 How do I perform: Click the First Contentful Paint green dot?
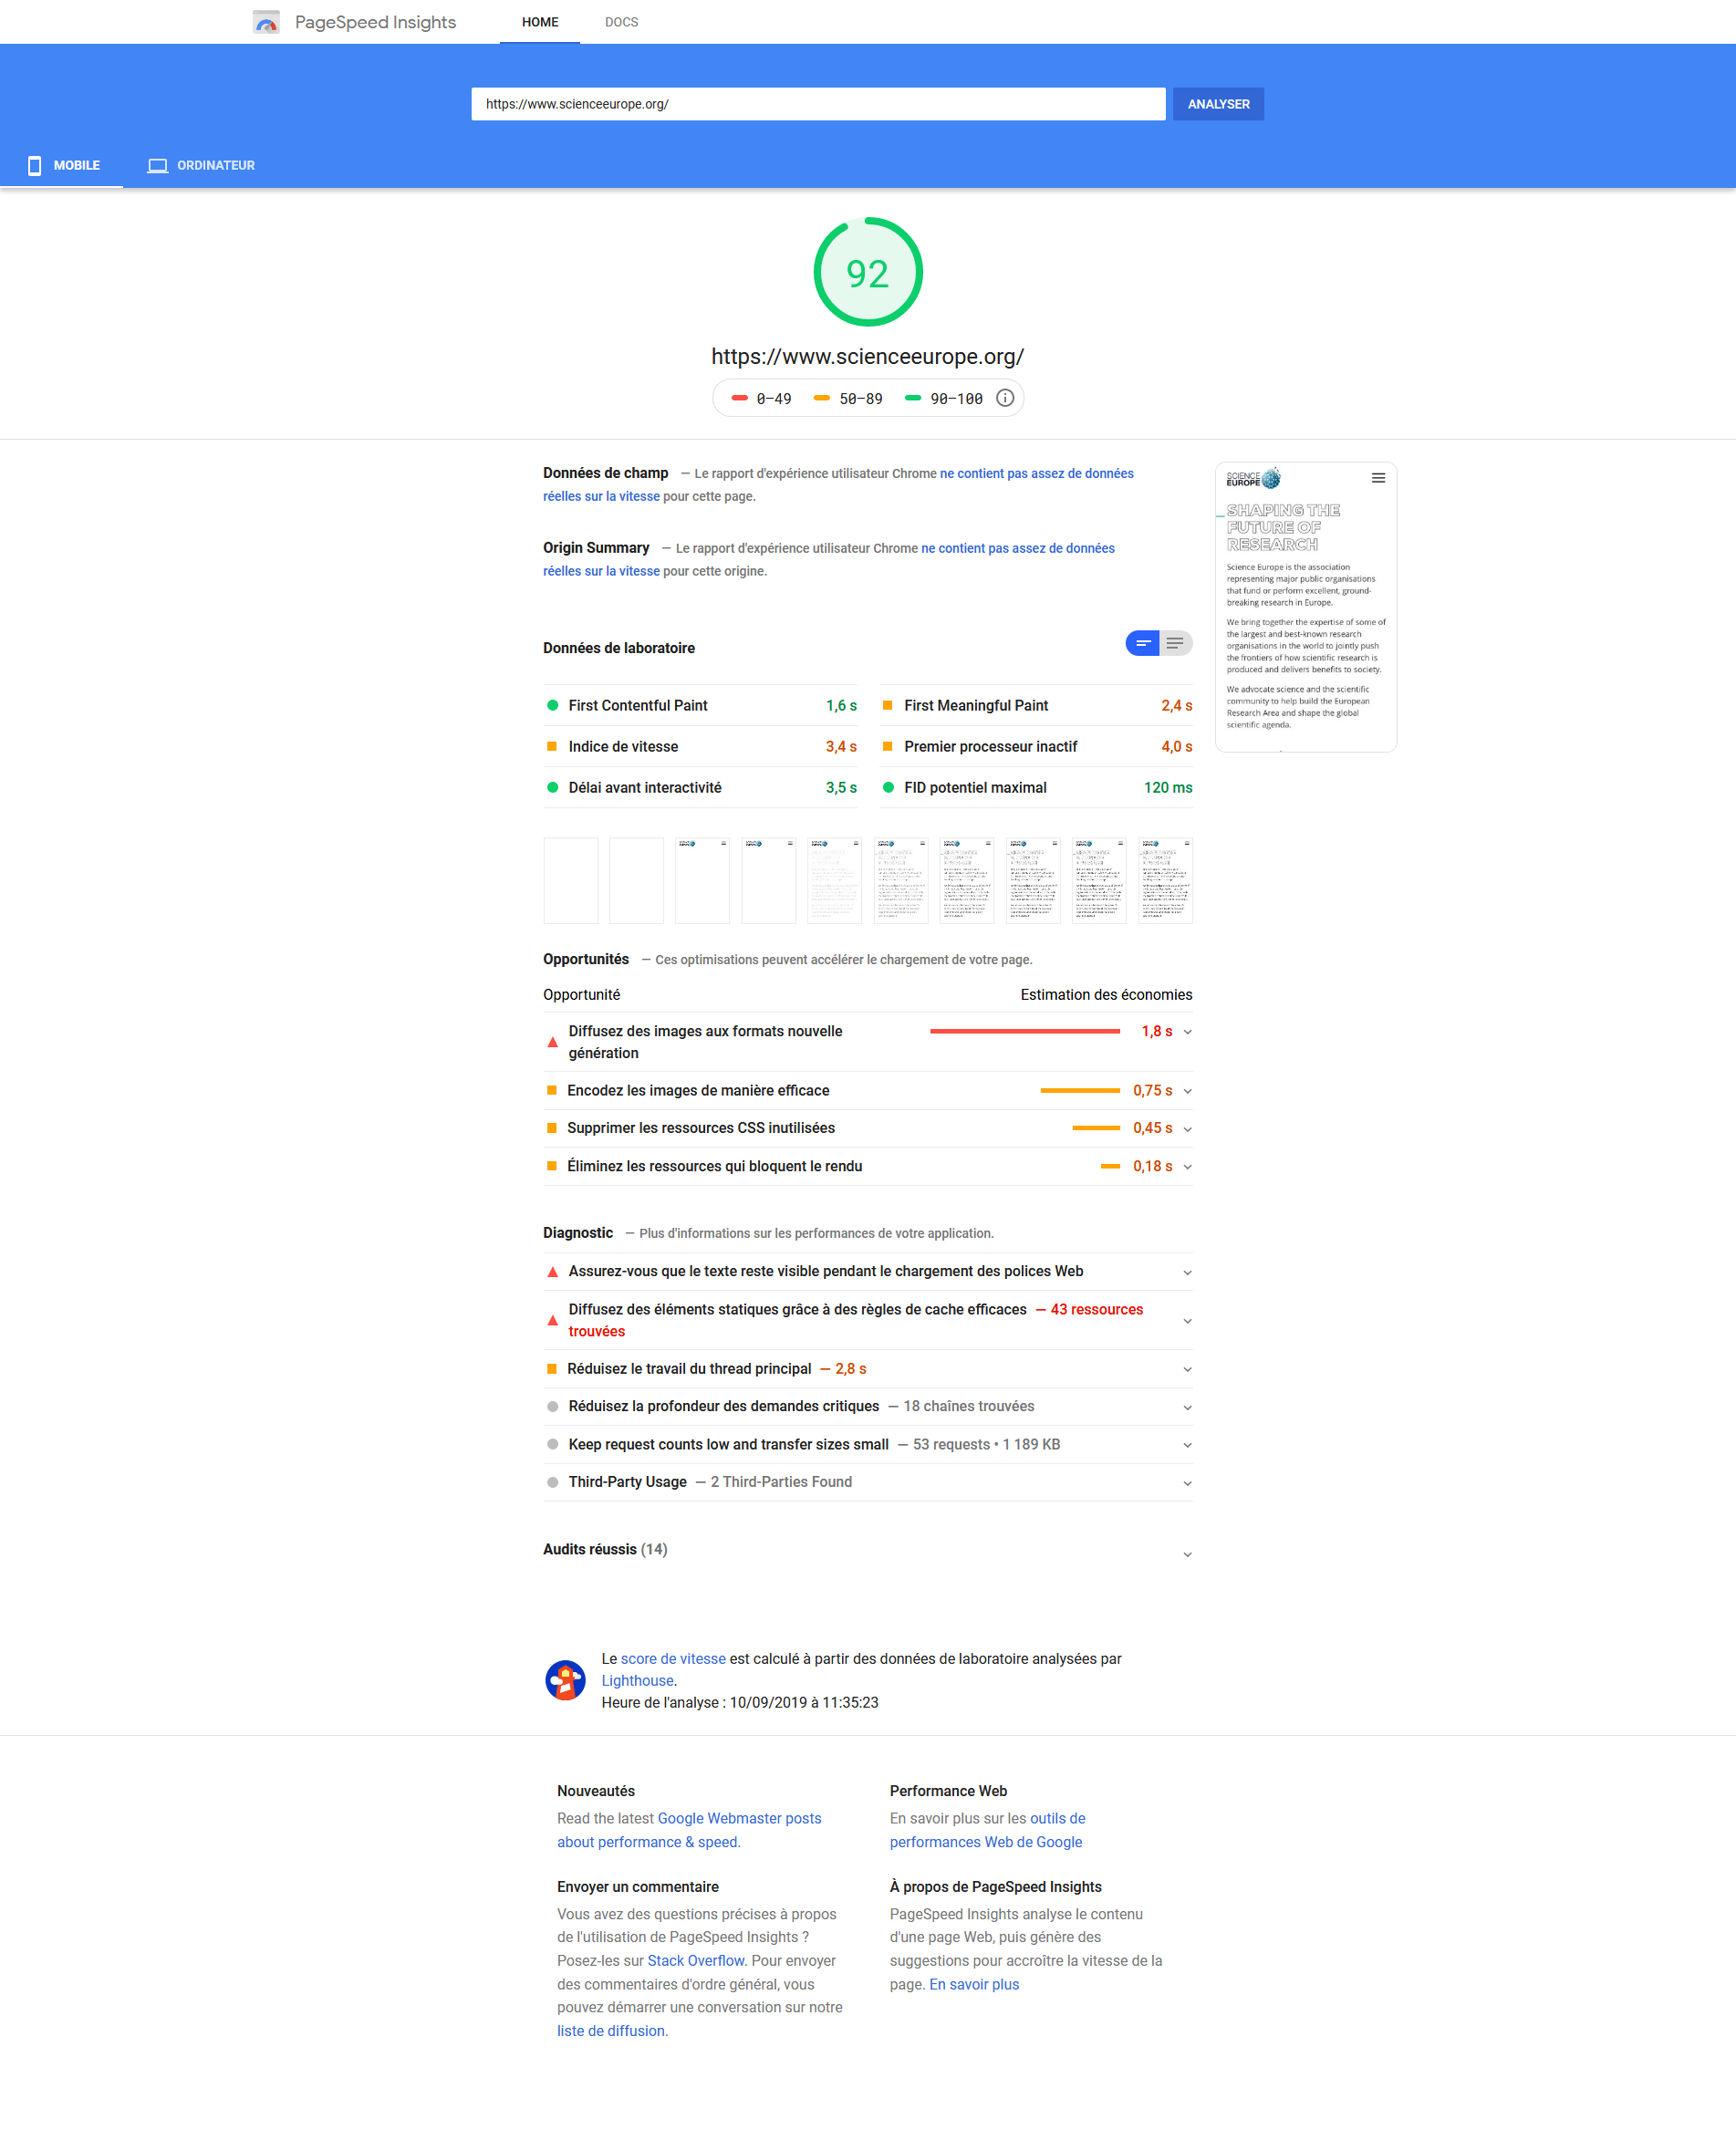point(552,705)
